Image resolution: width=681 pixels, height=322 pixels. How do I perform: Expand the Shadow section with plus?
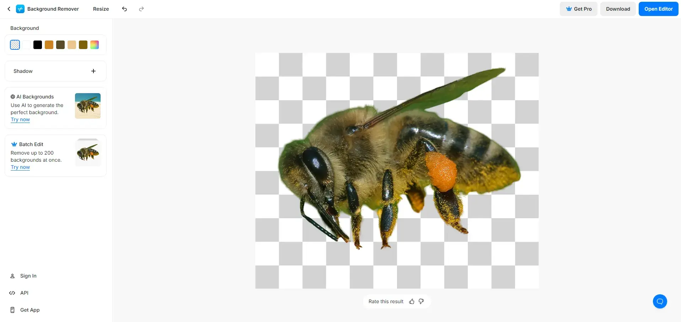pos(93,71)
